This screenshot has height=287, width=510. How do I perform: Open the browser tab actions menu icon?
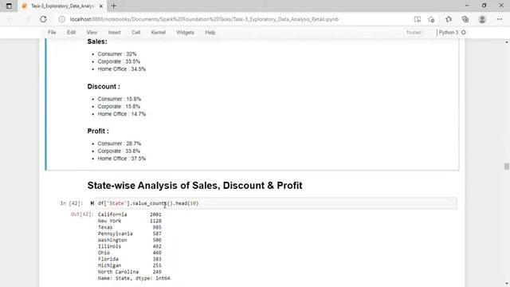pyautogui.click(x=9, y=6)
